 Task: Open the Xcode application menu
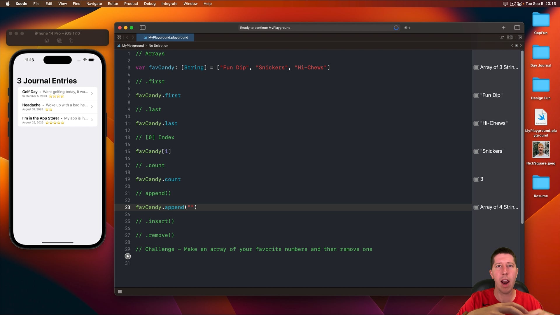tap(21, 3)
